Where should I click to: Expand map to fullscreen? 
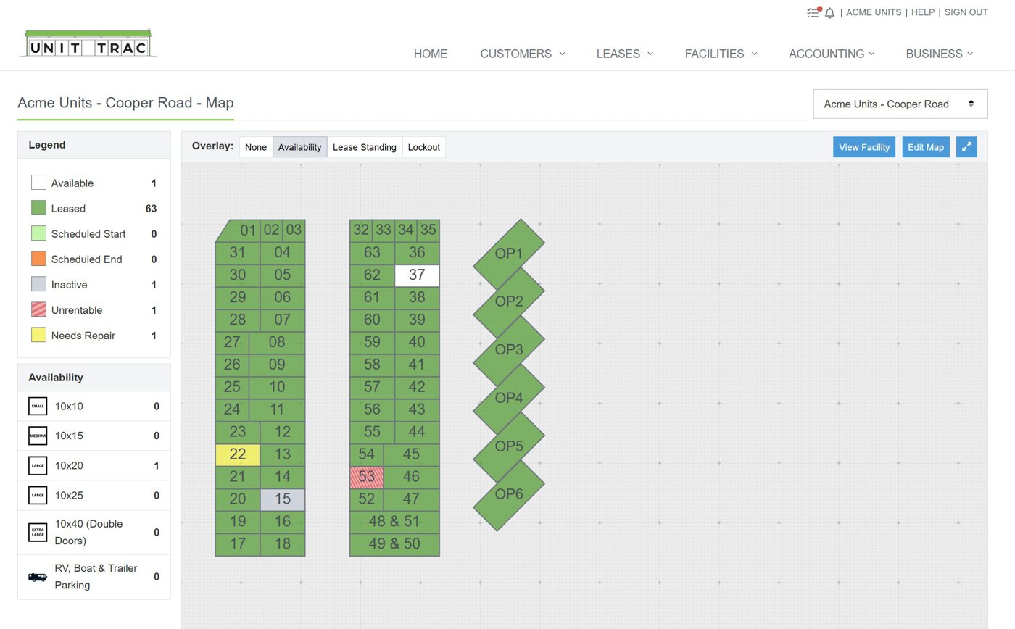[966, 147]
